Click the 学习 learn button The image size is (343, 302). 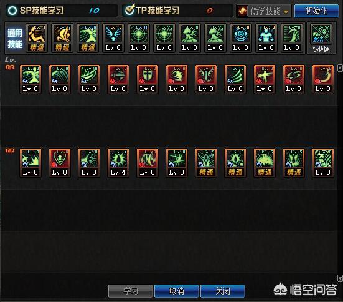click(130, 291)
